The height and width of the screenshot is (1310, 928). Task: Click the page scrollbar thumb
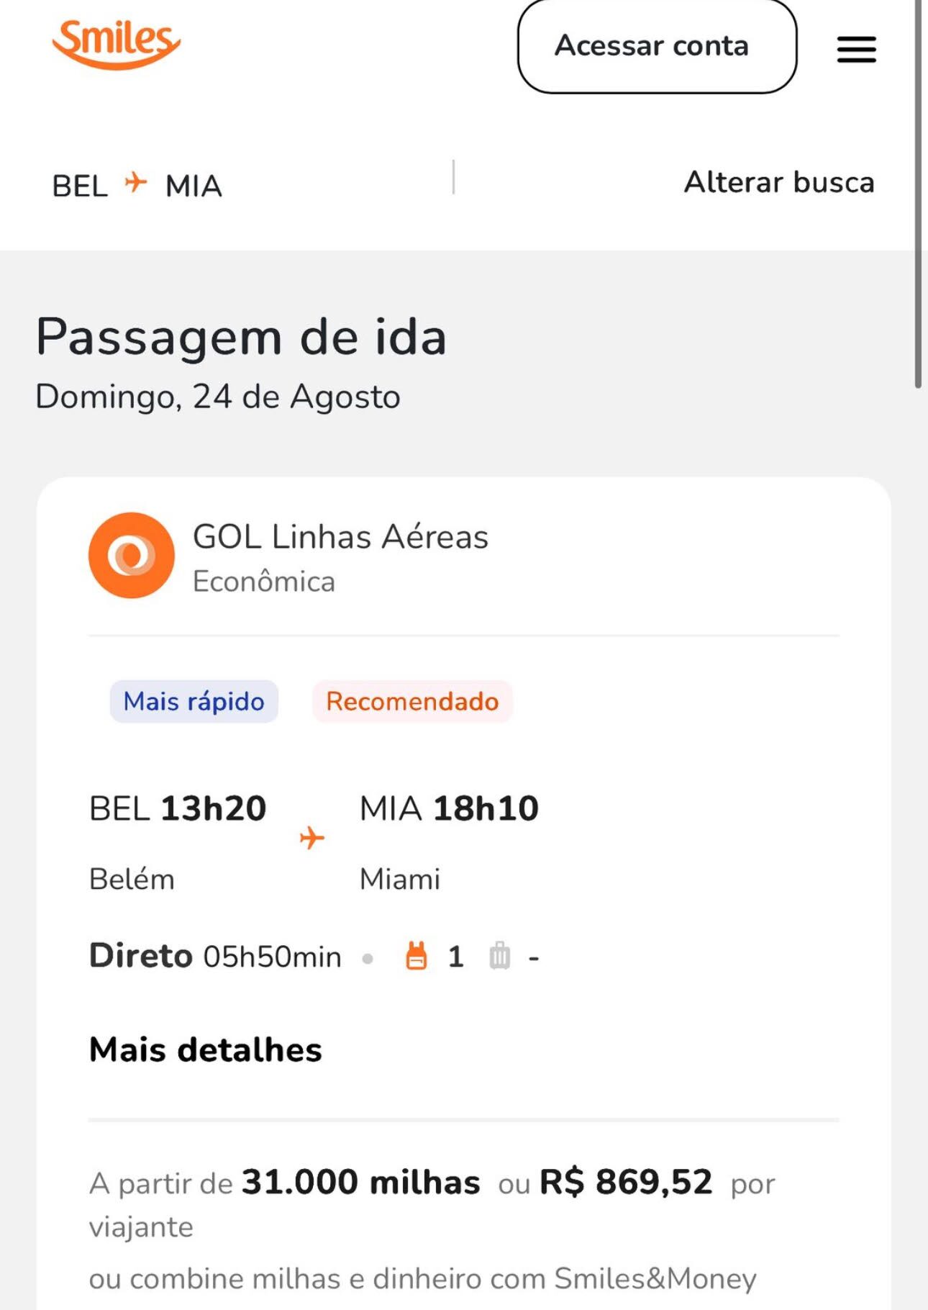(x=918, y=194)
